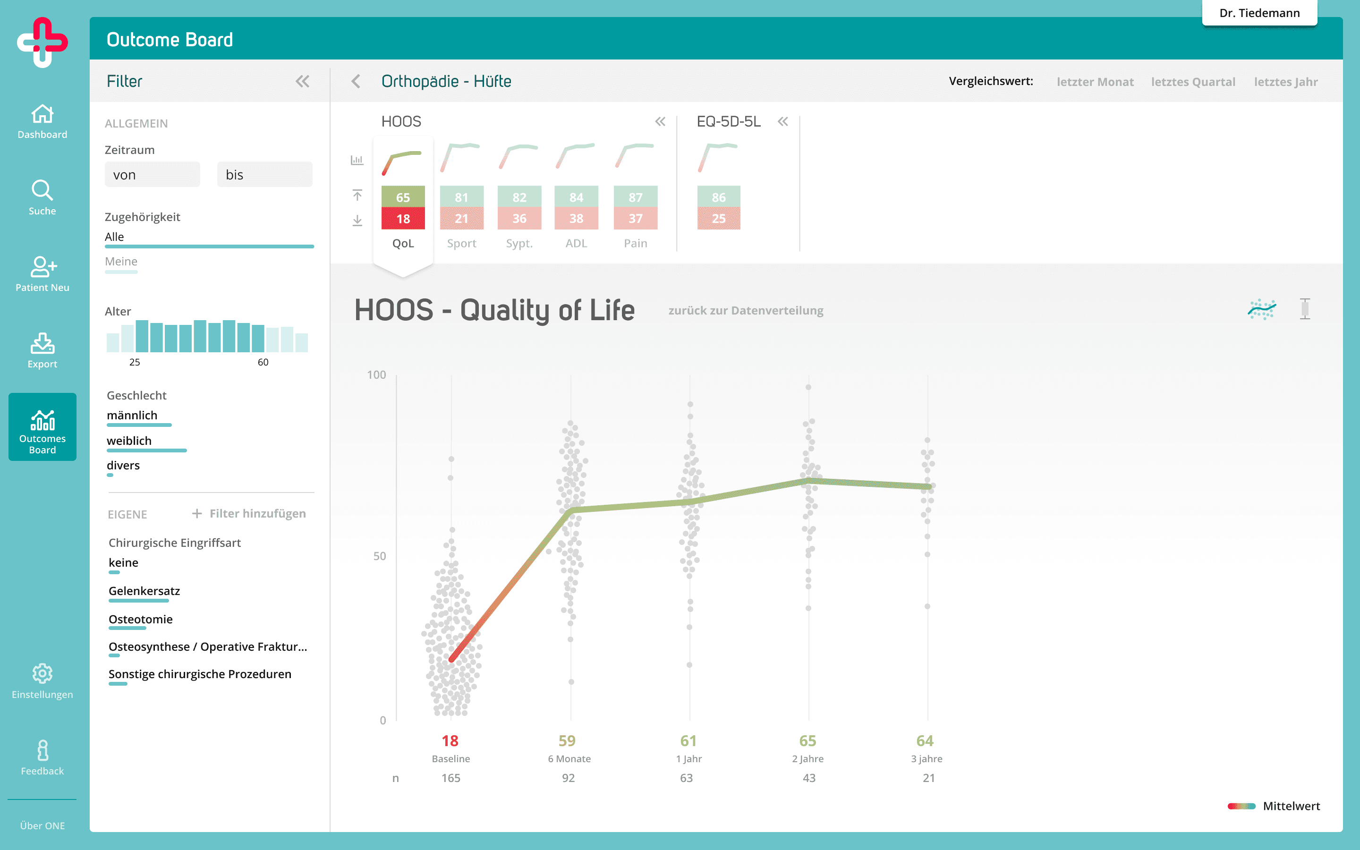Open the Export sidebar icon
Image resolution: width=1360 pixels, height=850 pixels.
(x=42, y=343)
